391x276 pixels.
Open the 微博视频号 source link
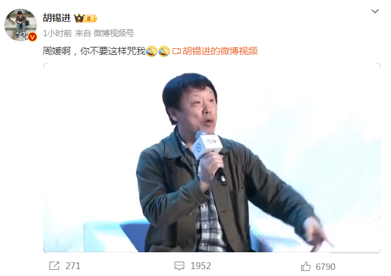click(113, 33)
